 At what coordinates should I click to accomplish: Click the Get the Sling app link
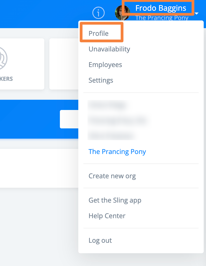[115, 200]
